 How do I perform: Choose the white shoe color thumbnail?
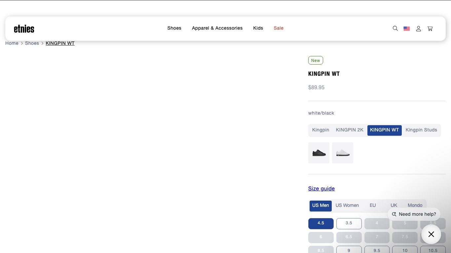343,153
